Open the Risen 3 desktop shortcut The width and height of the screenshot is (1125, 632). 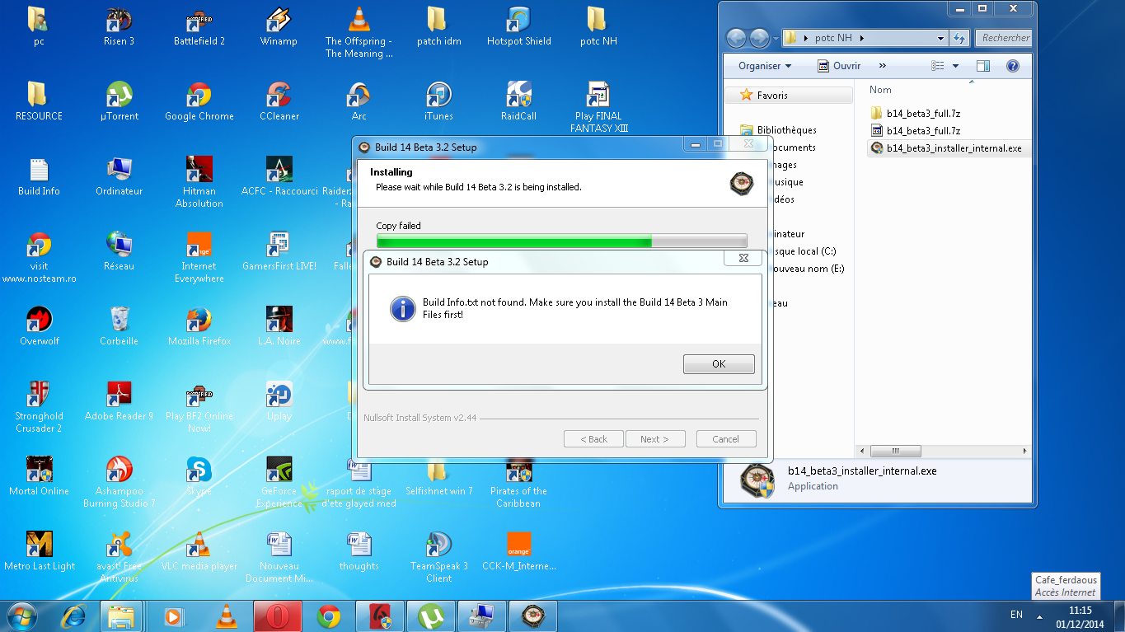(119, 27)
